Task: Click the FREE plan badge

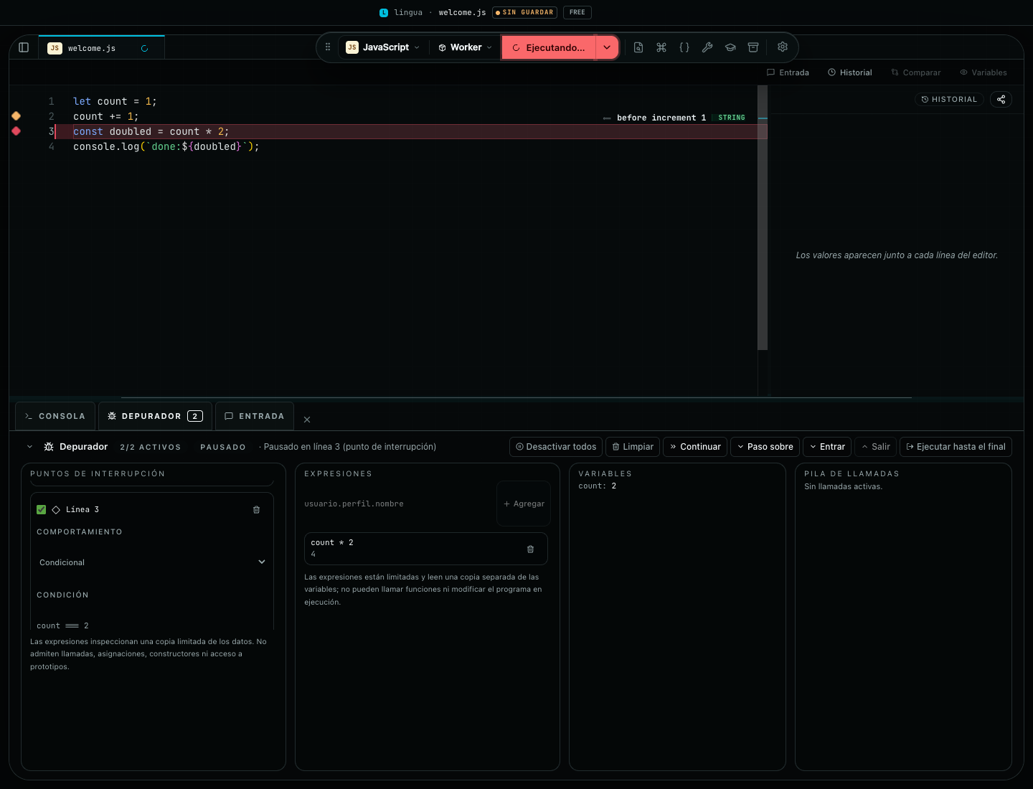Action: 577,12
